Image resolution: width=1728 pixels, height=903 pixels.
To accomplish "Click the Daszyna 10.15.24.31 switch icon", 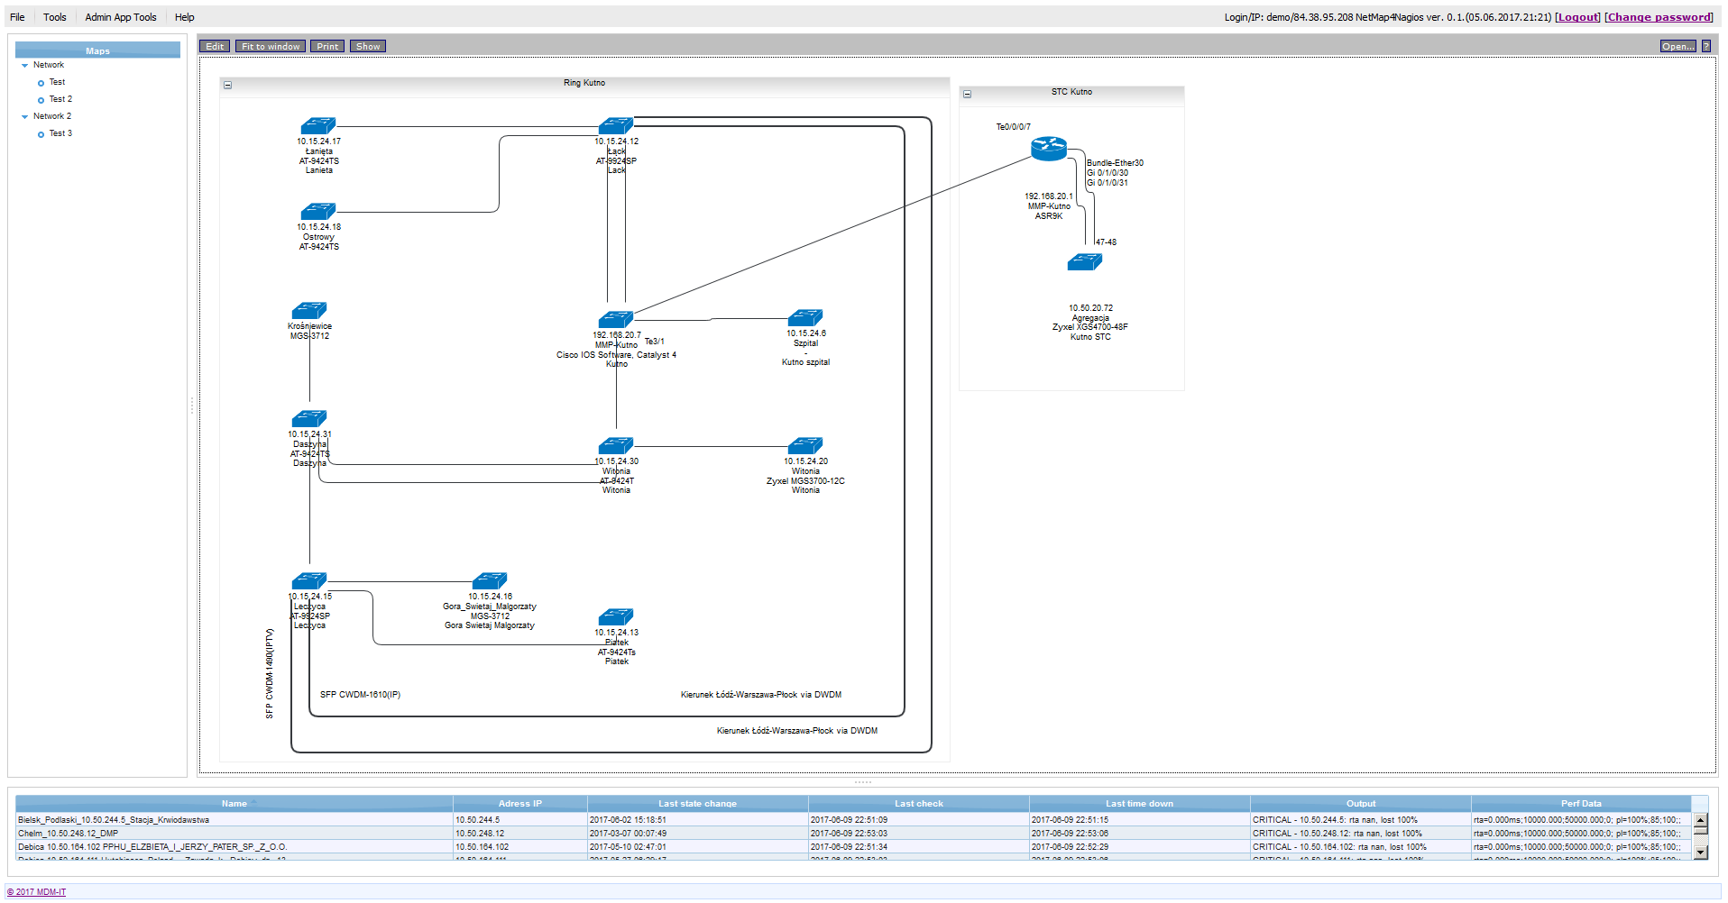I will [x=309, y=419].
